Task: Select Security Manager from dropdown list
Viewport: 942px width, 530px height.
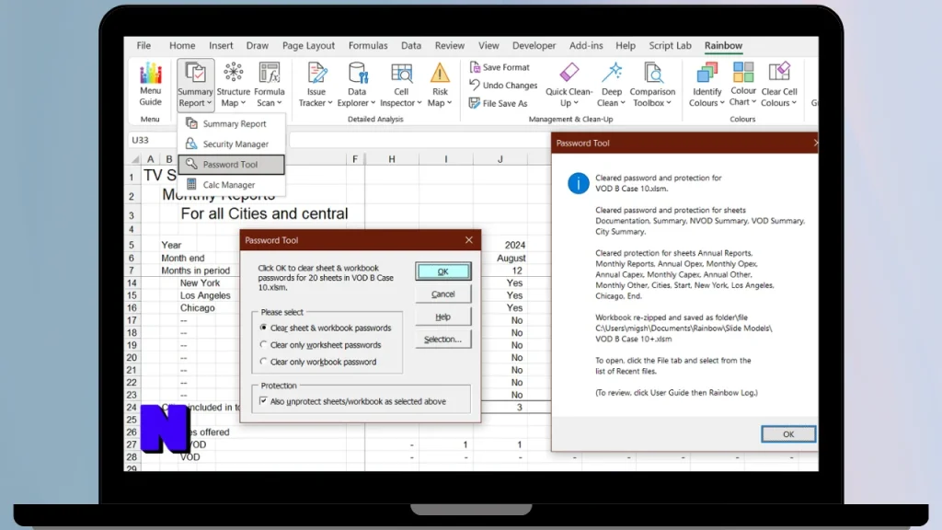Action: tap(232, 144)
